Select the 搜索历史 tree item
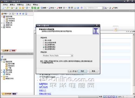The height and width of the screenshot is (98, 135). 9,25
